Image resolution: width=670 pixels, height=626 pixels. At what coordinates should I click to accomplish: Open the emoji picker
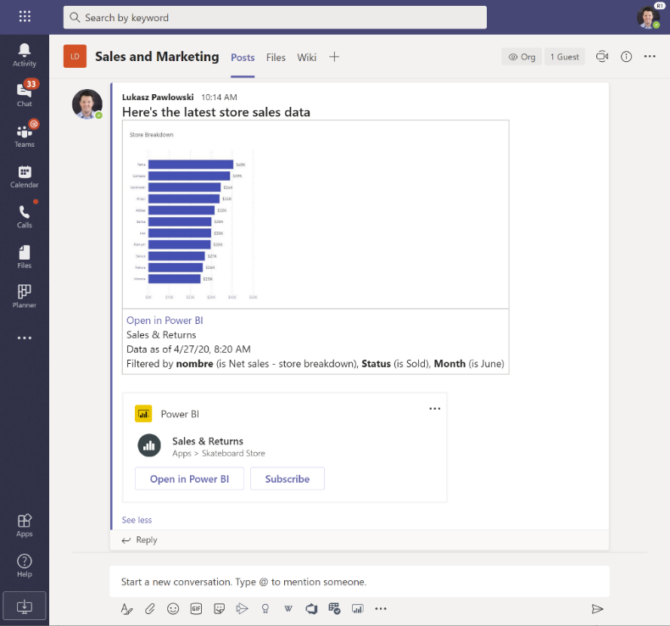pyautogui.click(x=173, y=608)
